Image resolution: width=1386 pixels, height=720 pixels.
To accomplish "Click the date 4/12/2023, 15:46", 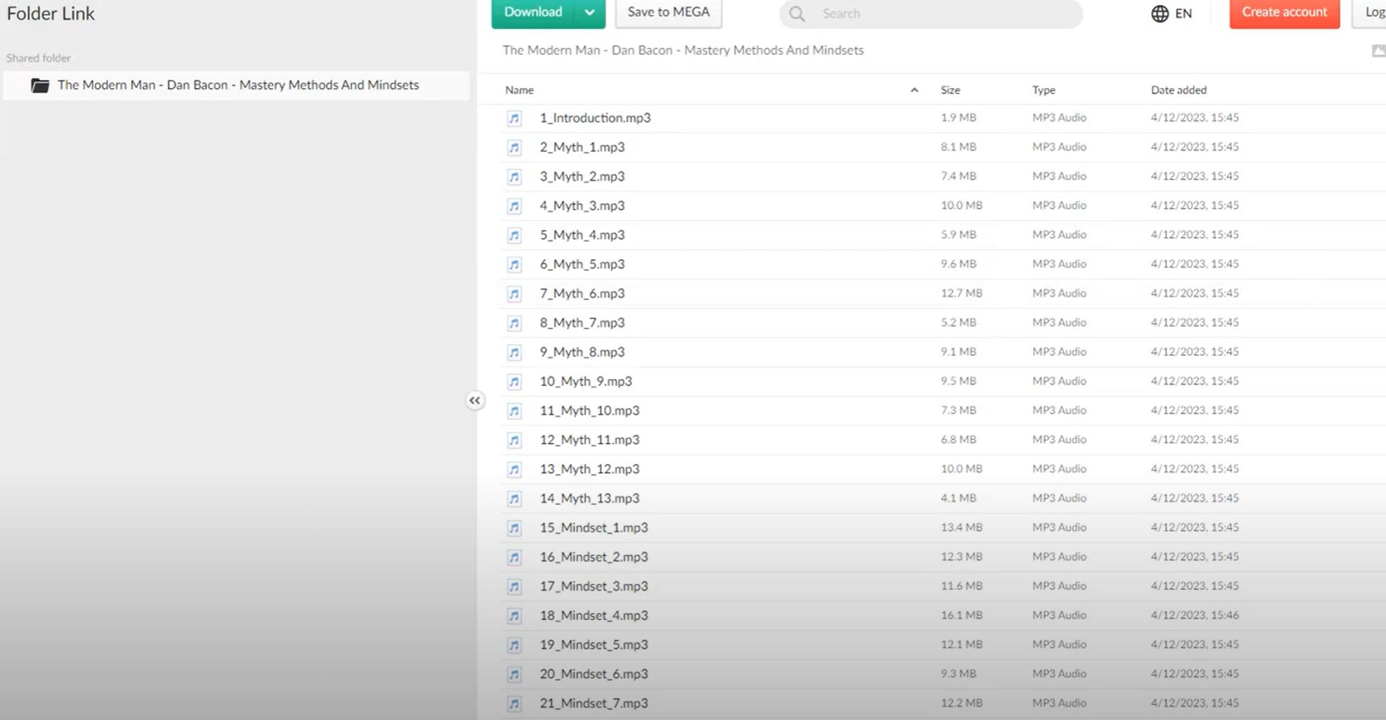I will tap(1195, 615).
